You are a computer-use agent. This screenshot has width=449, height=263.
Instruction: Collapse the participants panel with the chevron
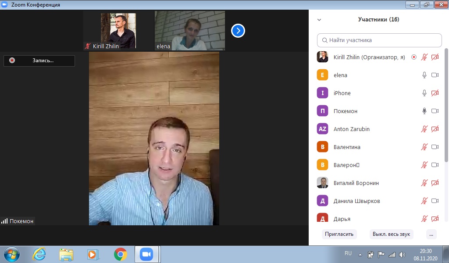coord(319,20)
